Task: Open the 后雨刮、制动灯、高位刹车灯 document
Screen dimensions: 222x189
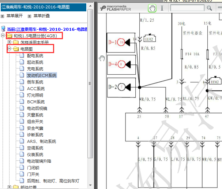Action: point(53,181)
